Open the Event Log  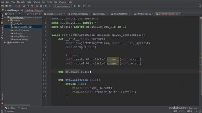tap(192, 108)
